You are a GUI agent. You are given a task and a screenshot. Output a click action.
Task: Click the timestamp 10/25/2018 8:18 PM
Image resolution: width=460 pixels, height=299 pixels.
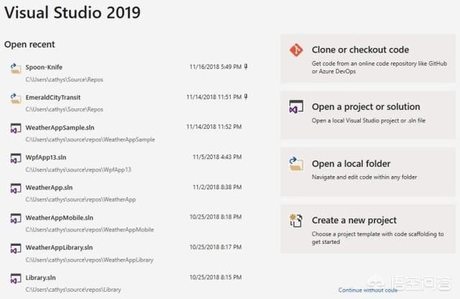point(216,217)
